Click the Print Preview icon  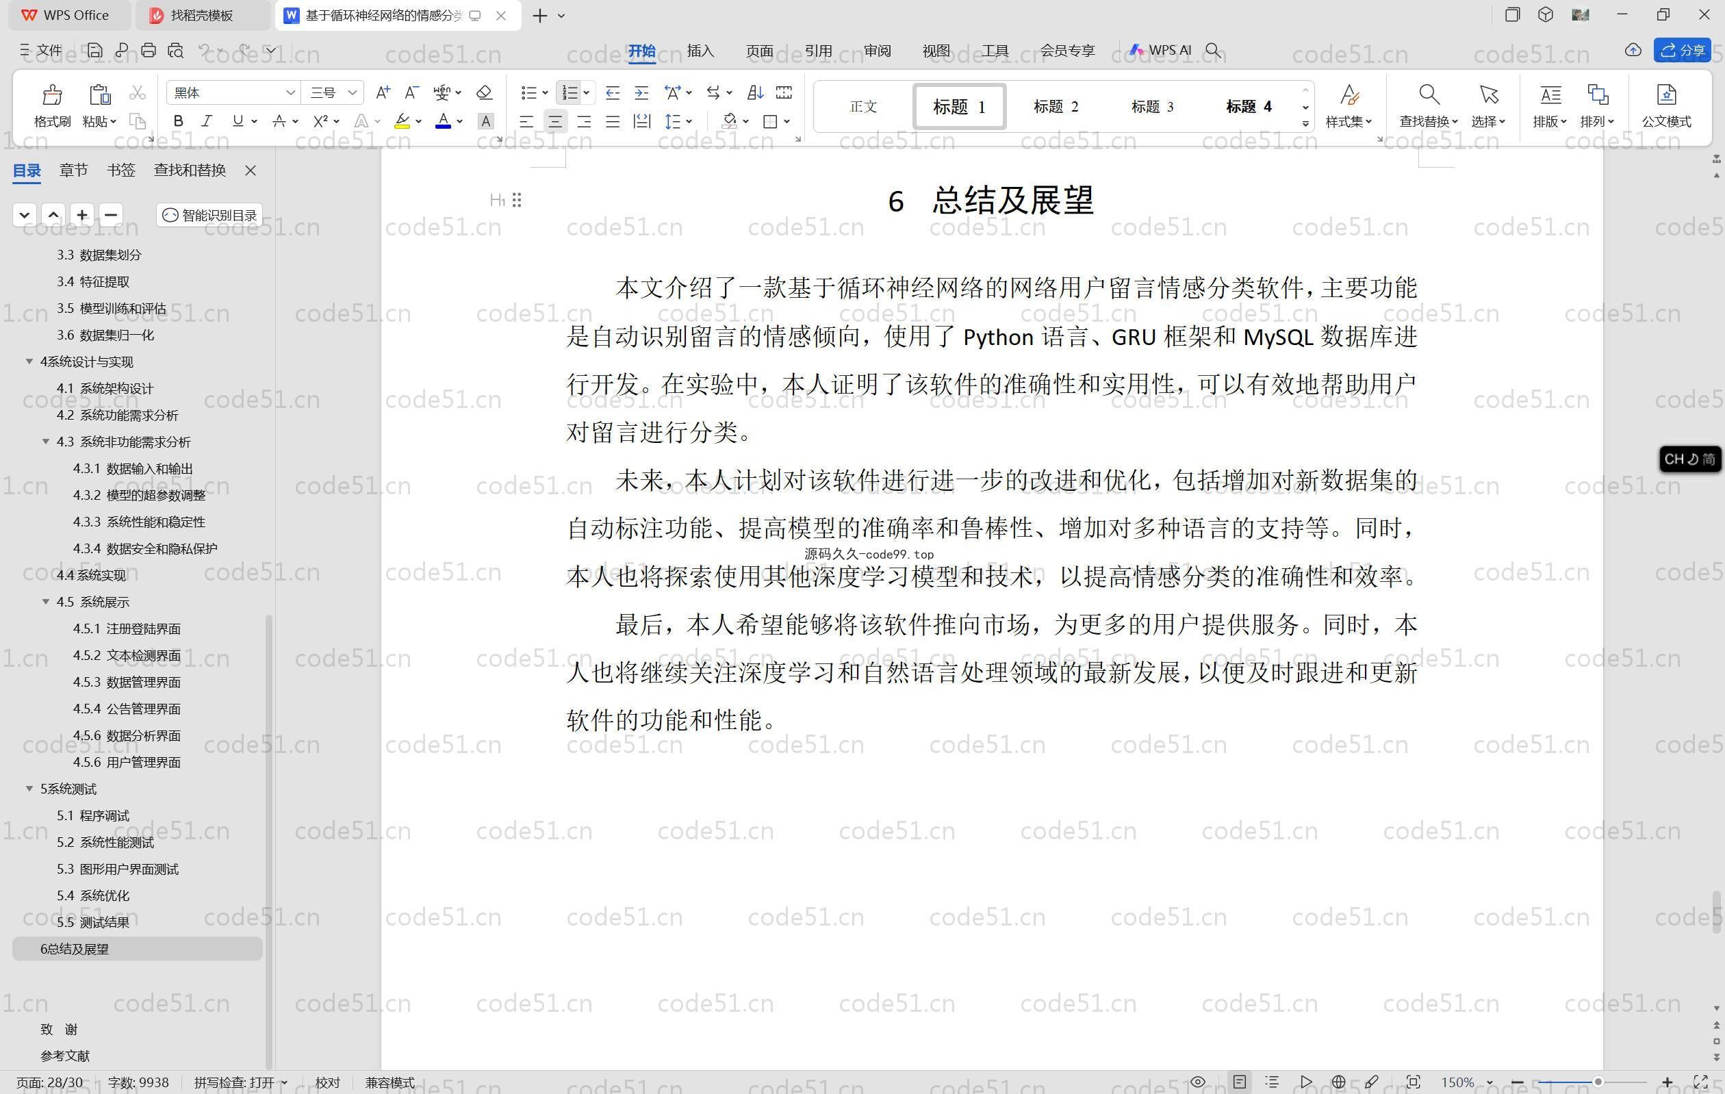[x=175, y=50]
